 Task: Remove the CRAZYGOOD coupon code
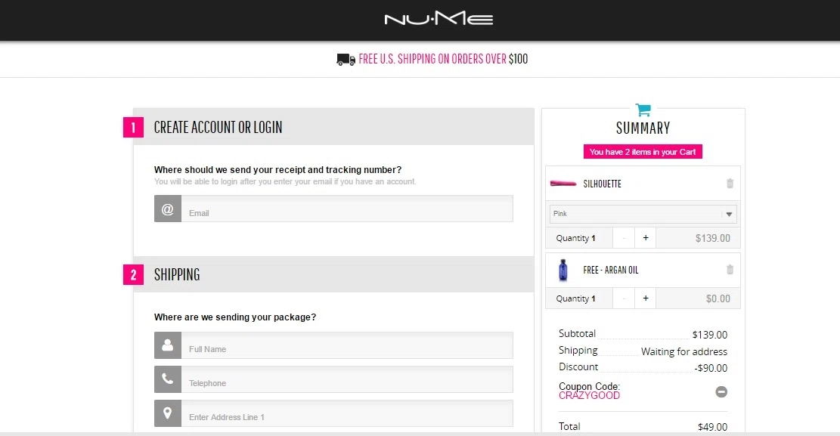tap(721, 392)
